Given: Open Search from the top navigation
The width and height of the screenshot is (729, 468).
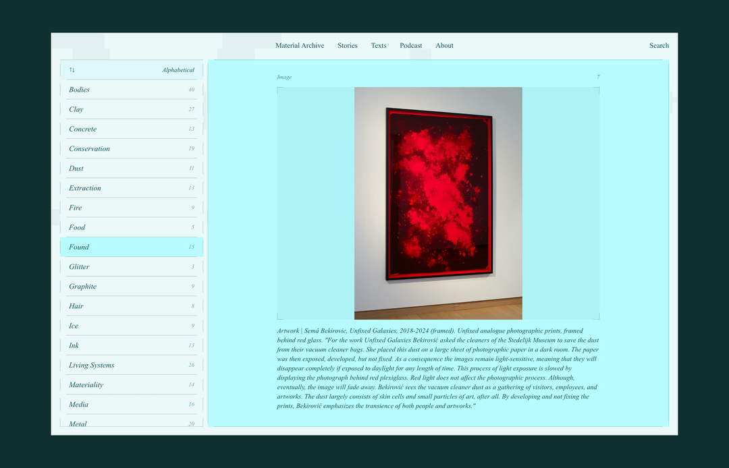Looking at the screenshot, I should [x=659, y=45].
